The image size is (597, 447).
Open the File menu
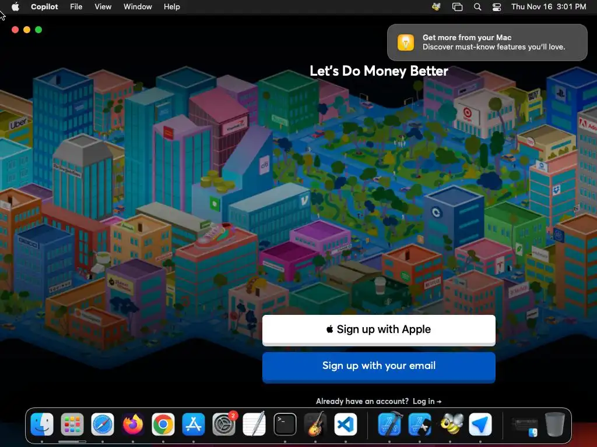(x=76, y=6)
